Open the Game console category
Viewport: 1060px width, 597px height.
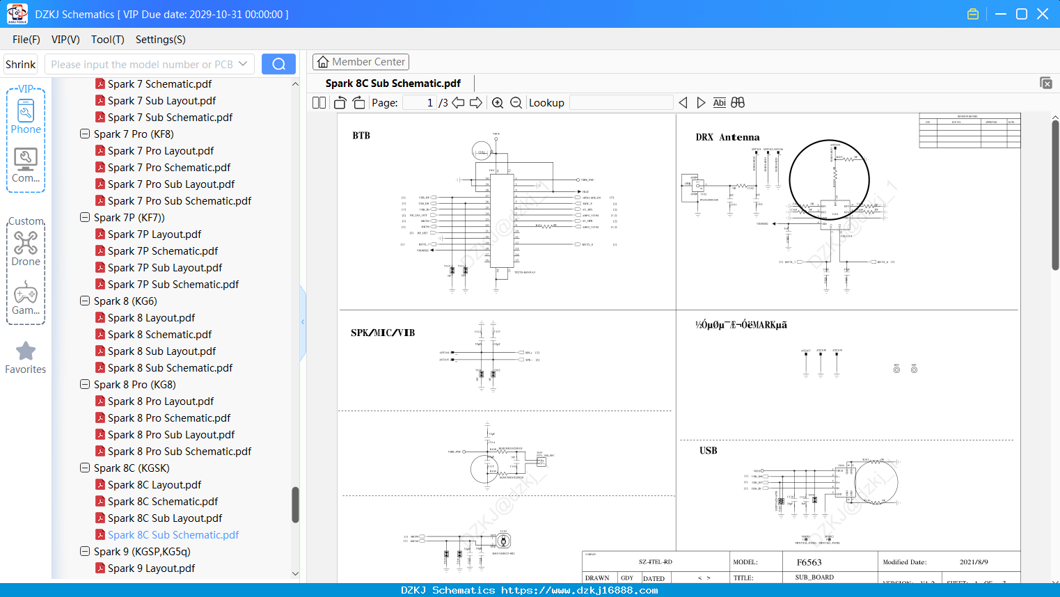26,298
